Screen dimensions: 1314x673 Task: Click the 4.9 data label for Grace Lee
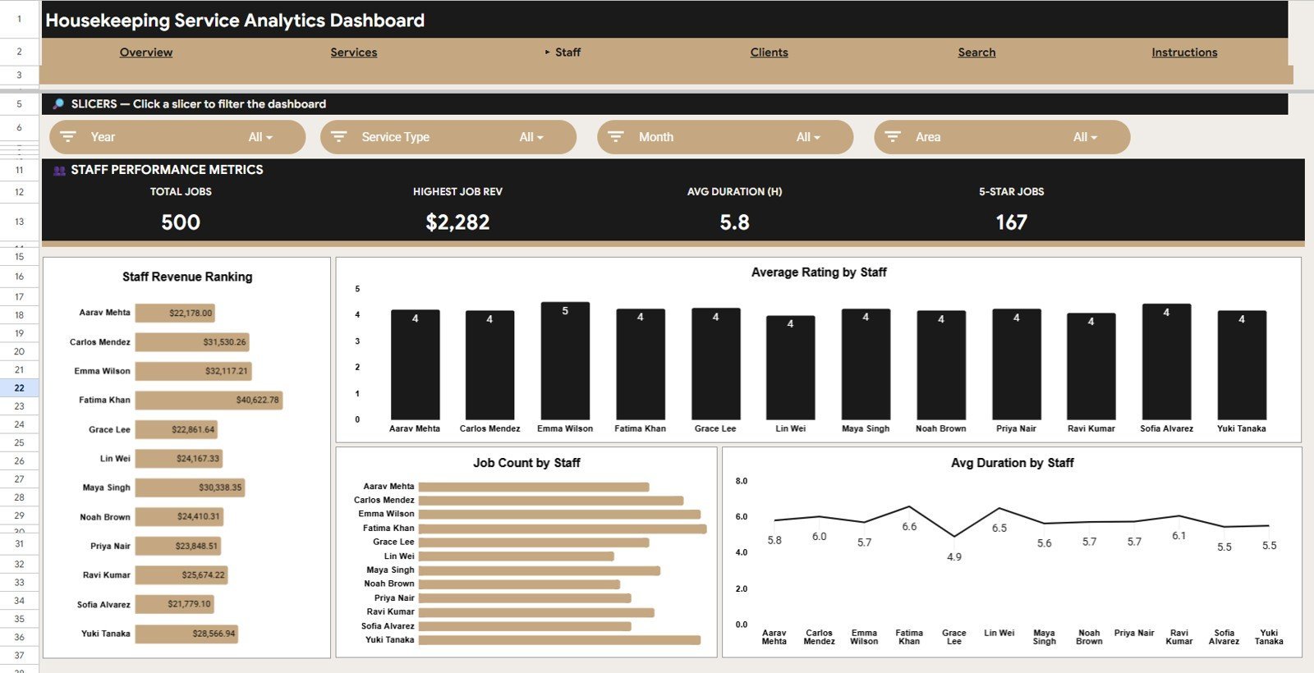pos(953,556)
